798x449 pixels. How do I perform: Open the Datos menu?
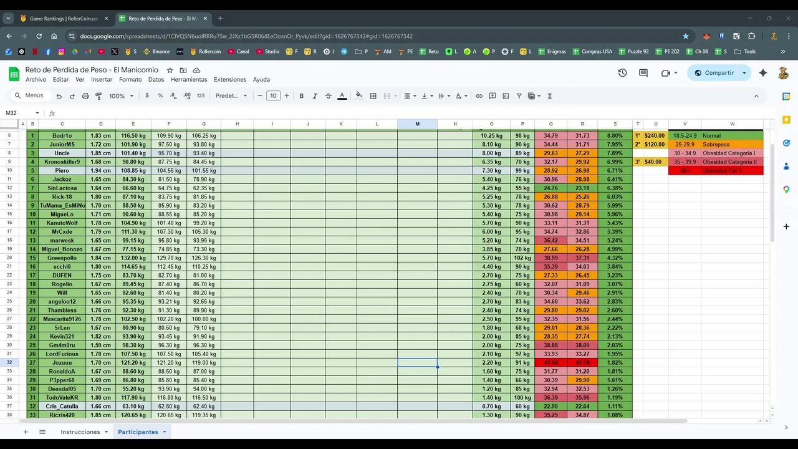(x=156, y=80)
